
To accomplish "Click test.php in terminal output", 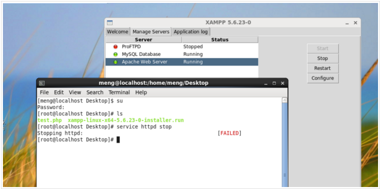I will coord(49,120).
